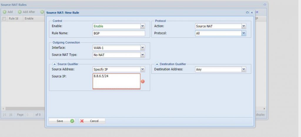Go to previous page of rules grid
Viewport: 301px width, 137px height.
tap(11, 115)
